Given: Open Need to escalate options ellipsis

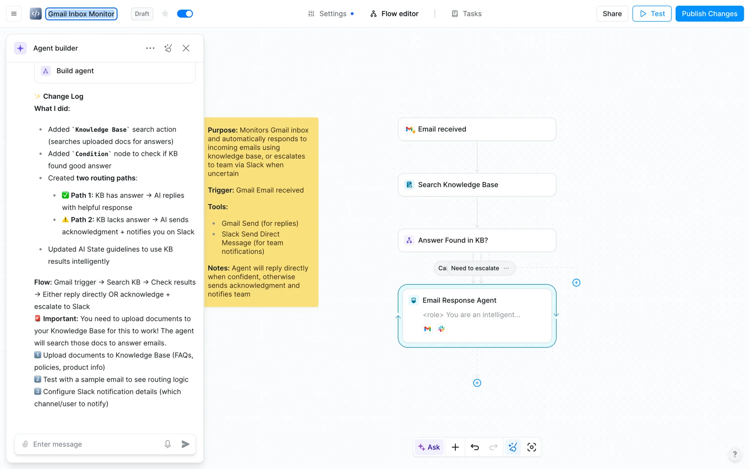Looking at the screenshot, I should click(506, 268).
